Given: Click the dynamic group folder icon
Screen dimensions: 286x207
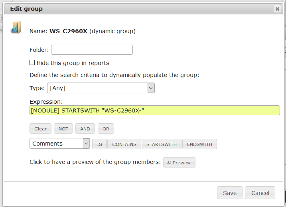Looking at the screenshot, I should pyautogui.click(x=16, y=28).
